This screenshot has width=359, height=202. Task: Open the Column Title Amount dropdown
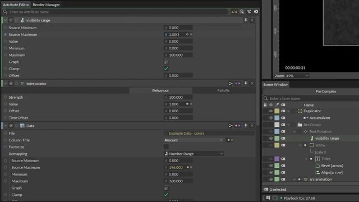tap(194, 140)
